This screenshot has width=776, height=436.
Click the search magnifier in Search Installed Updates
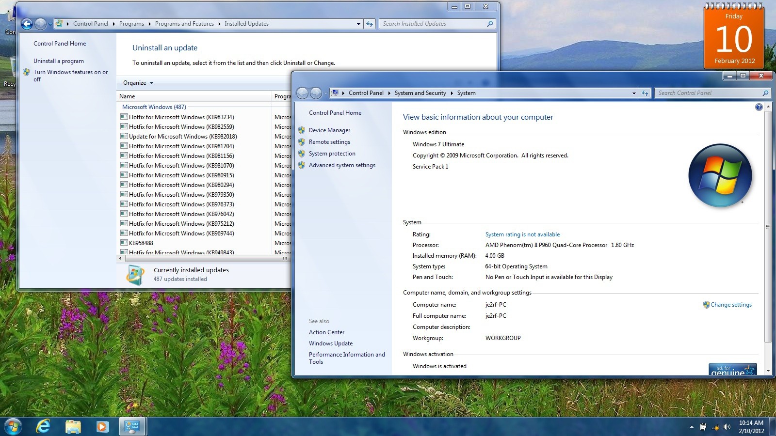[x=490, y=24]
